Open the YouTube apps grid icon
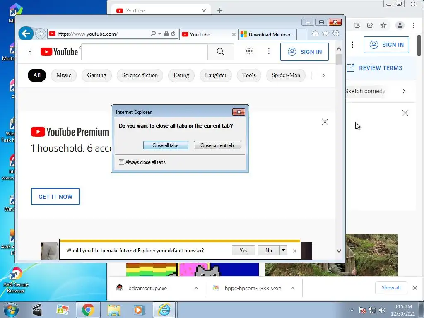424x318 pixels. coord(249,51)
